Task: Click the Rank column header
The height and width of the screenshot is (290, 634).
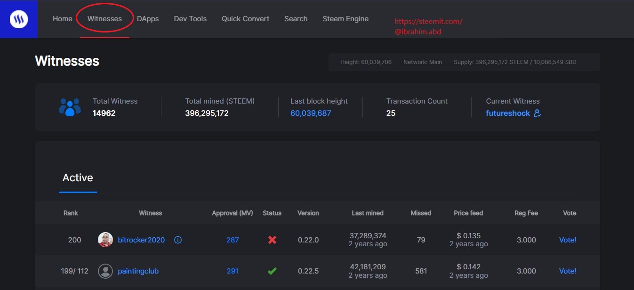Action: [x=71, y=213]
